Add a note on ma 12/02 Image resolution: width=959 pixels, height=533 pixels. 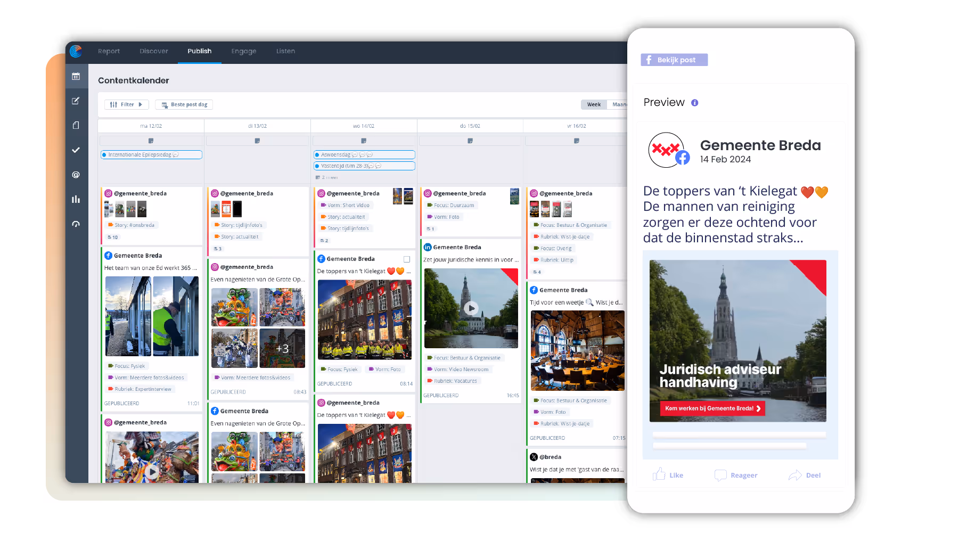coord(151,141)
